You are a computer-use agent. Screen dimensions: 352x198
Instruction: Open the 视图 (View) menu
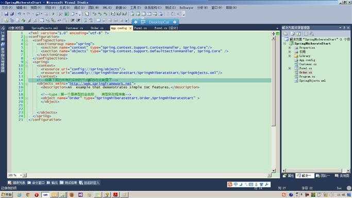pos(36,8)
